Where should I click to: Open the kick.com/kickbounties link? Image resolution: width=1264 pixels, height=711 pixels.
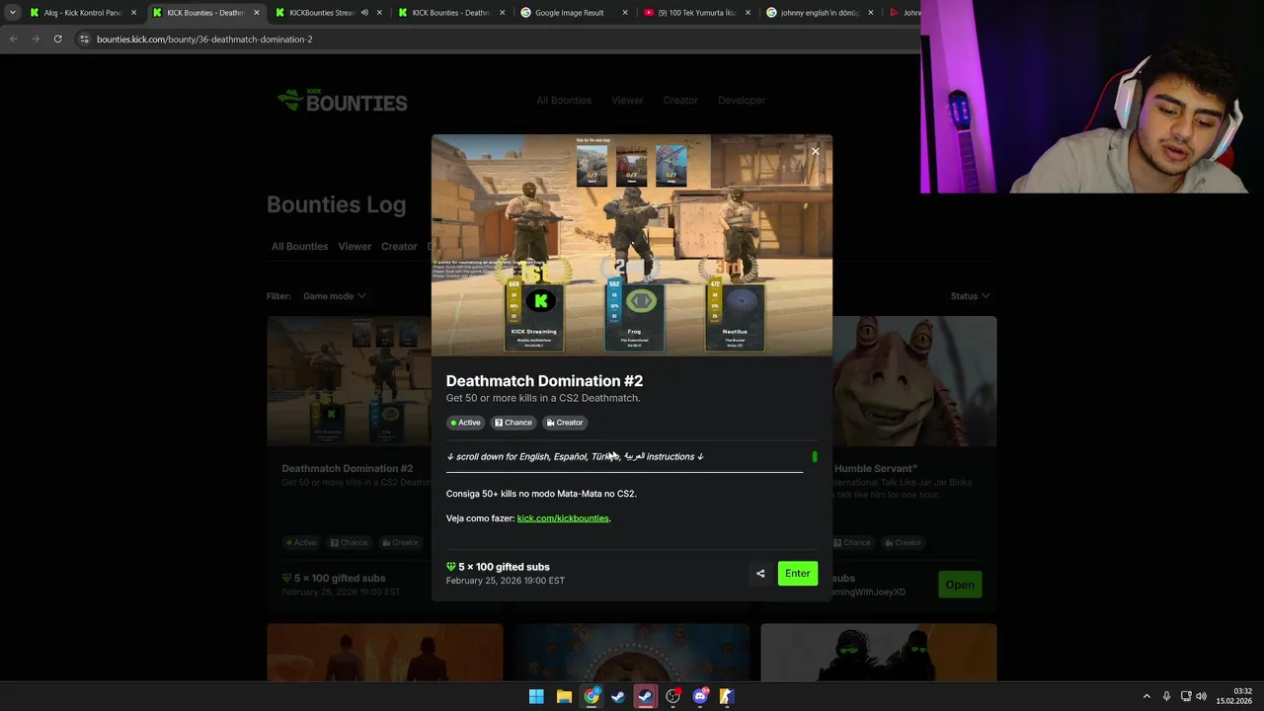pyautogui.click(x=563, y=518)
